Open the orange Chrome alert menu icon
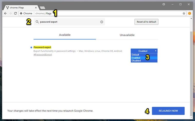 (x=190, y=13)
